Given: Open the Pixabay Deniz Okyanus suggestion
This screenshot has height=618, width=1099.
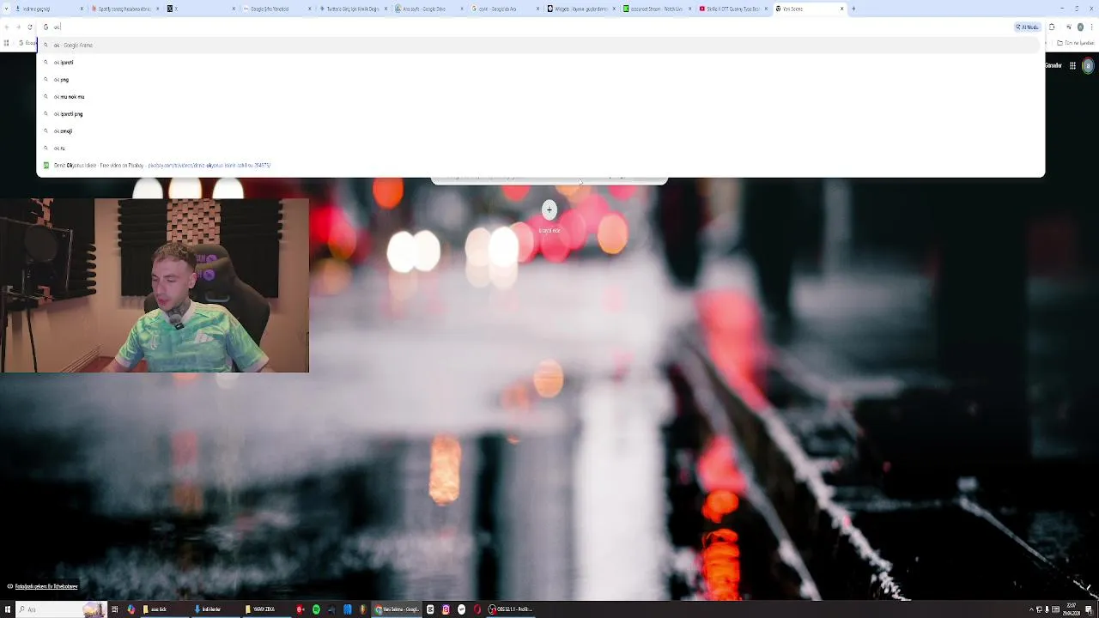Looking at the screenshot, I should pos(540,165).
